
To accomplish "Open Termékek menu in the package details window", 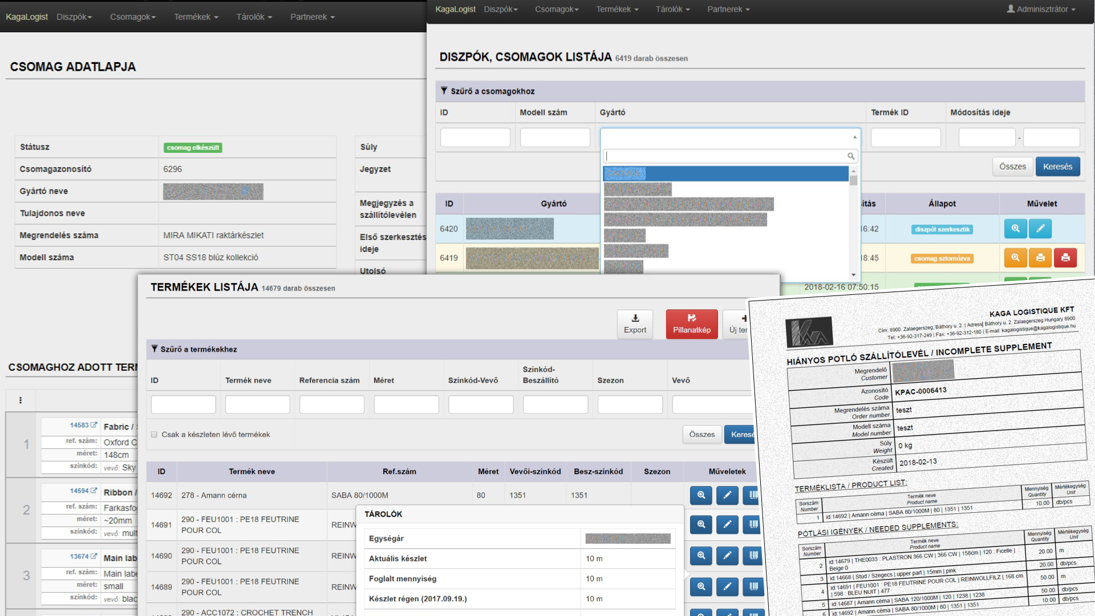I will click(196, 17).
